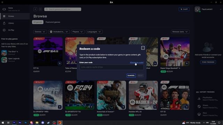Add F1 23 to the cart
223x125 pixels.
point(187,107)
